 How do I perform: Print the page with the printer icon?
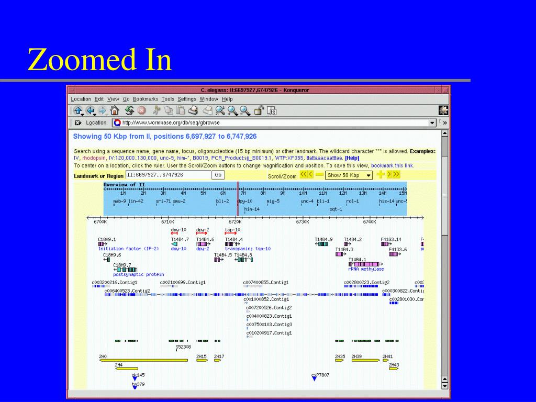193,110
